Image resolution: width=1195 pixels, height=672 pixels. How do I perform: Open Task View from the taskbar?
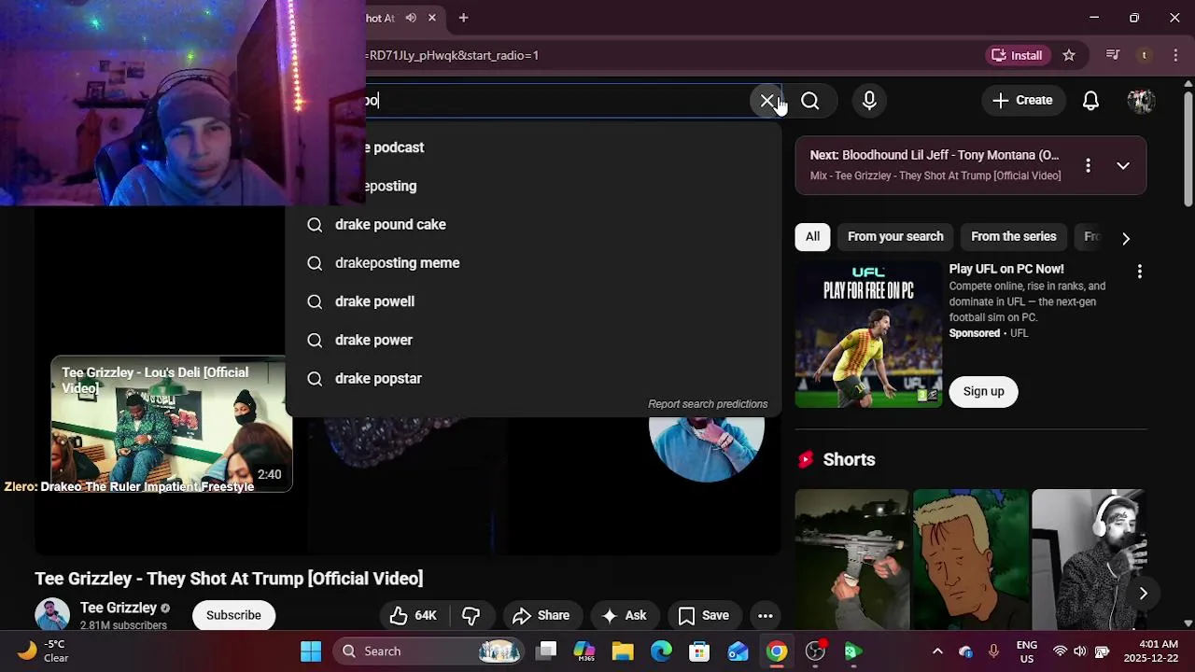547,651
